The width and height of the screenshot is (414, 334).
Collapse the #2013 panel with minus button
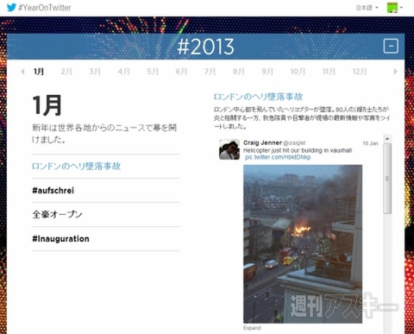[391, 46]
